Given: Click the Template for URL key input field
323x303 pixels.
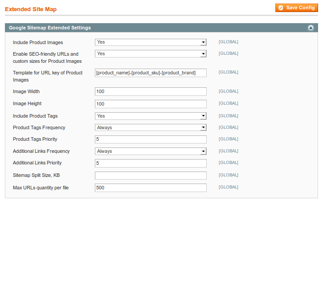Looking at the screenshot, I should [151, 73].
